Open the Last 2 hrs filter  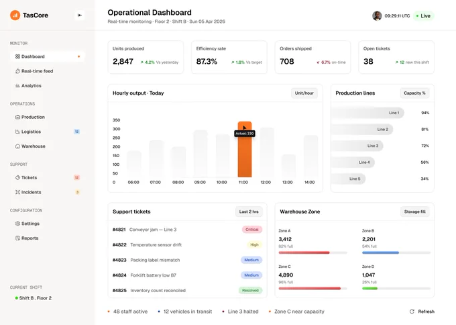249,212
